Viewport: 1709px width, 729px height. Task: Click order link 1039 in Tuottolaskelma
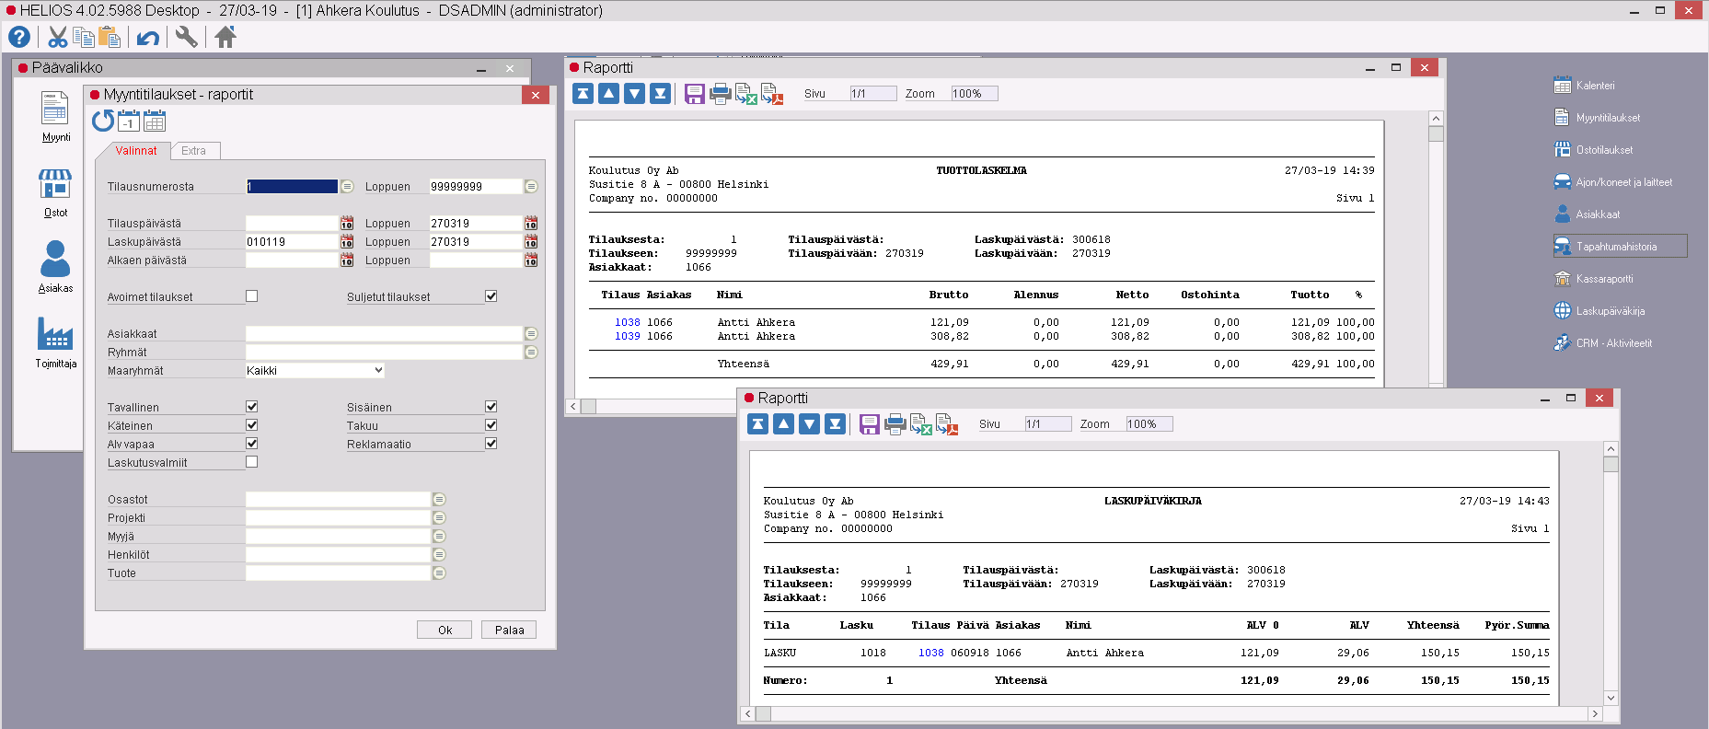[627, 337]
